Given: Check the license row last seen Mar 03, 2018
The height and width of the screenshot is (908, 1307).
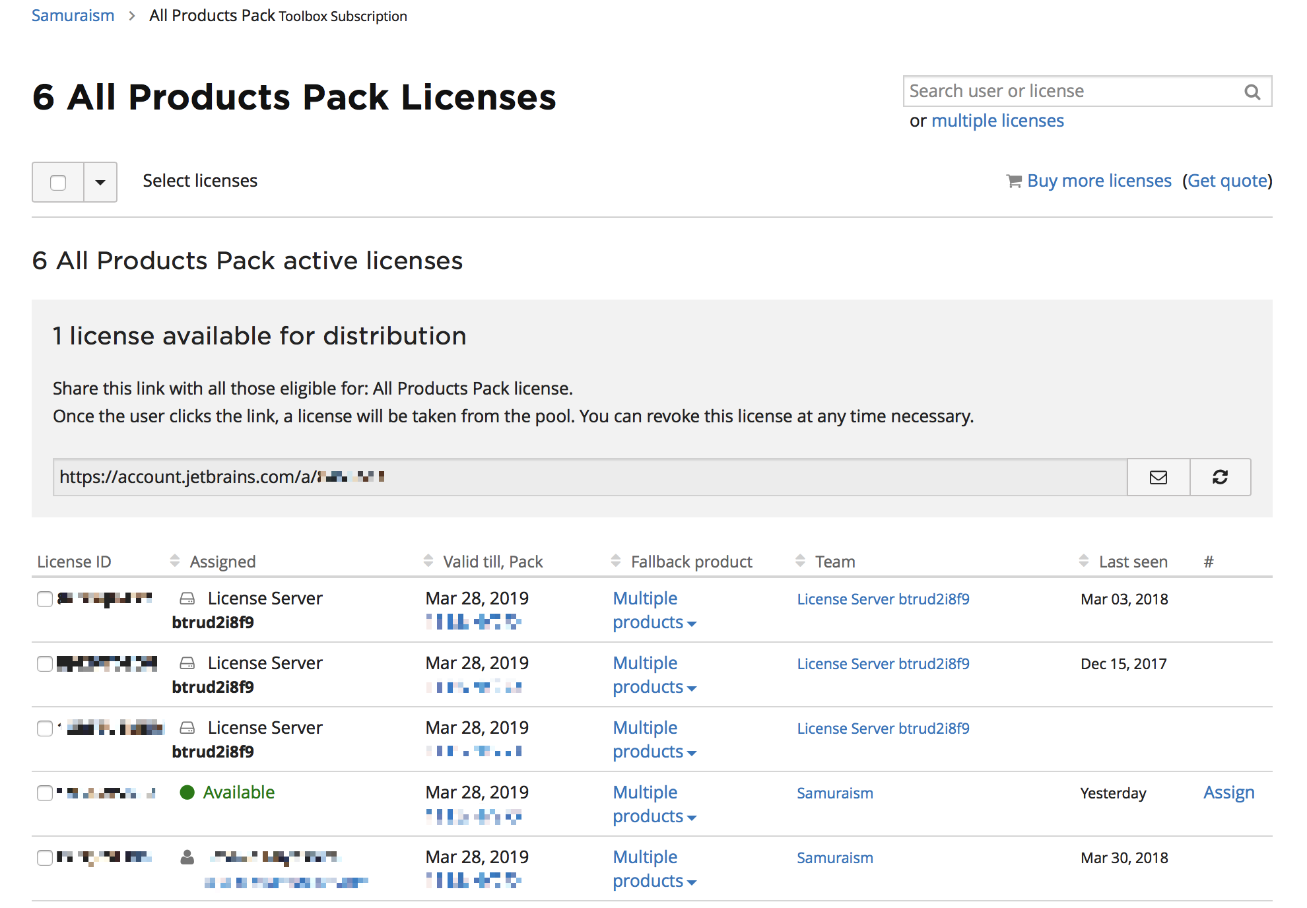Looking at the screenshot, I should (45, 599).
